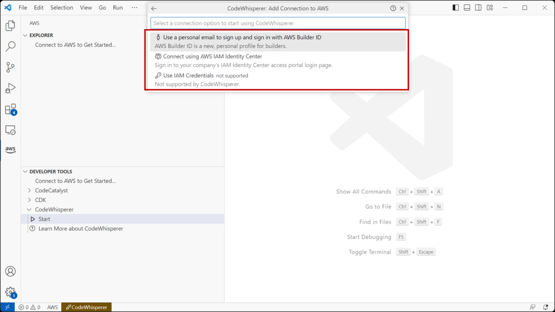555x312 pixels.
Task: Choose the AWS Builder ID sign-in option
Action: pos(278,42)
